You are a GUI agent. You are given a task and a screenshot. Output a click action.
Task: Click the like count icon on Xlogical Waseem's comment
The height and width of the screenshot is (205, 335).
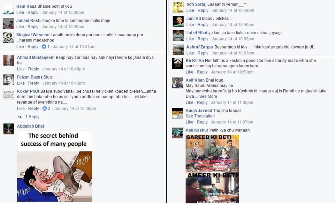[44, 46]
